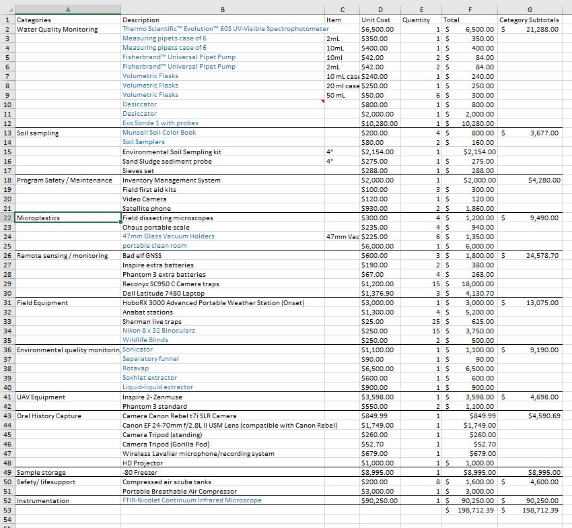Select Reconyx SC950 C Camera traps cell
The width and height of the screenshot is (572, 528).
[223, 284]
